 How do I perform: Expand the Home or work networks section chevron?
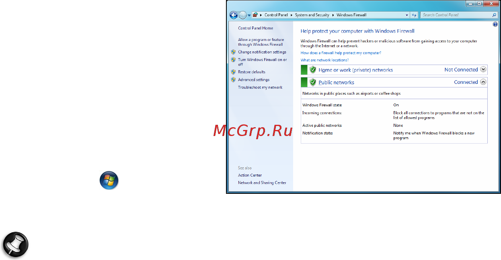coord(483,69)
